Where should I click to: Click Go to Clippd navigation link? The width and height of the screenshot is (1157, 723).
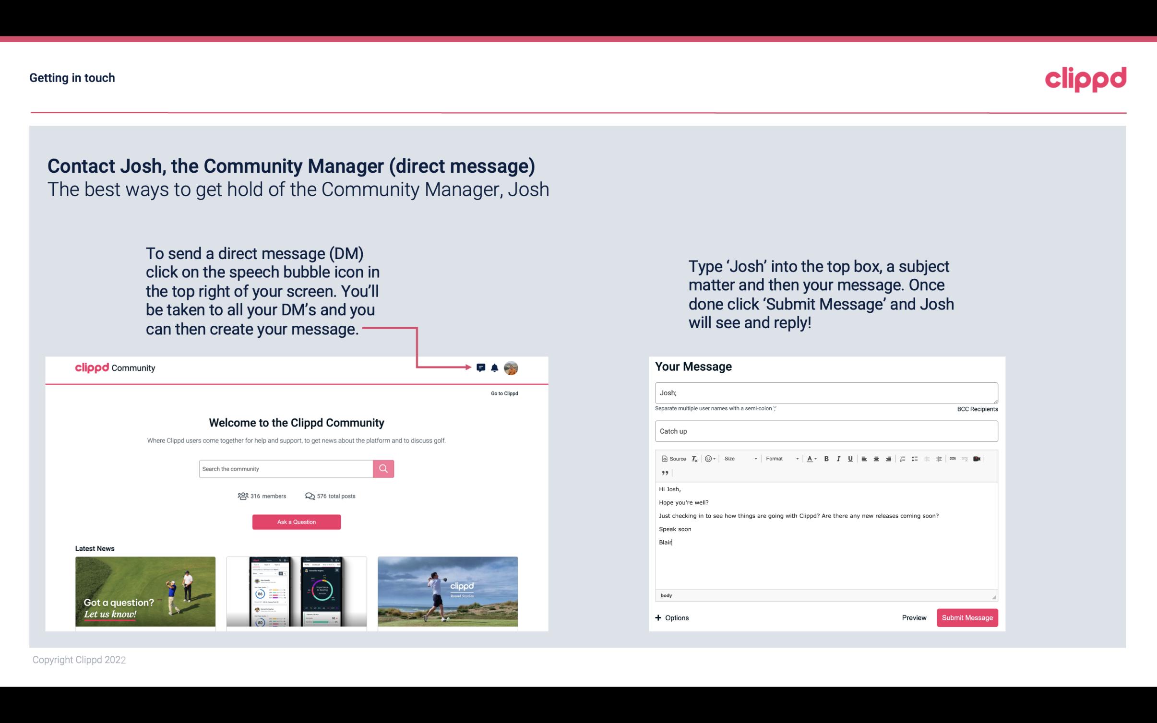pyautogui.click(x=503, y=393)
